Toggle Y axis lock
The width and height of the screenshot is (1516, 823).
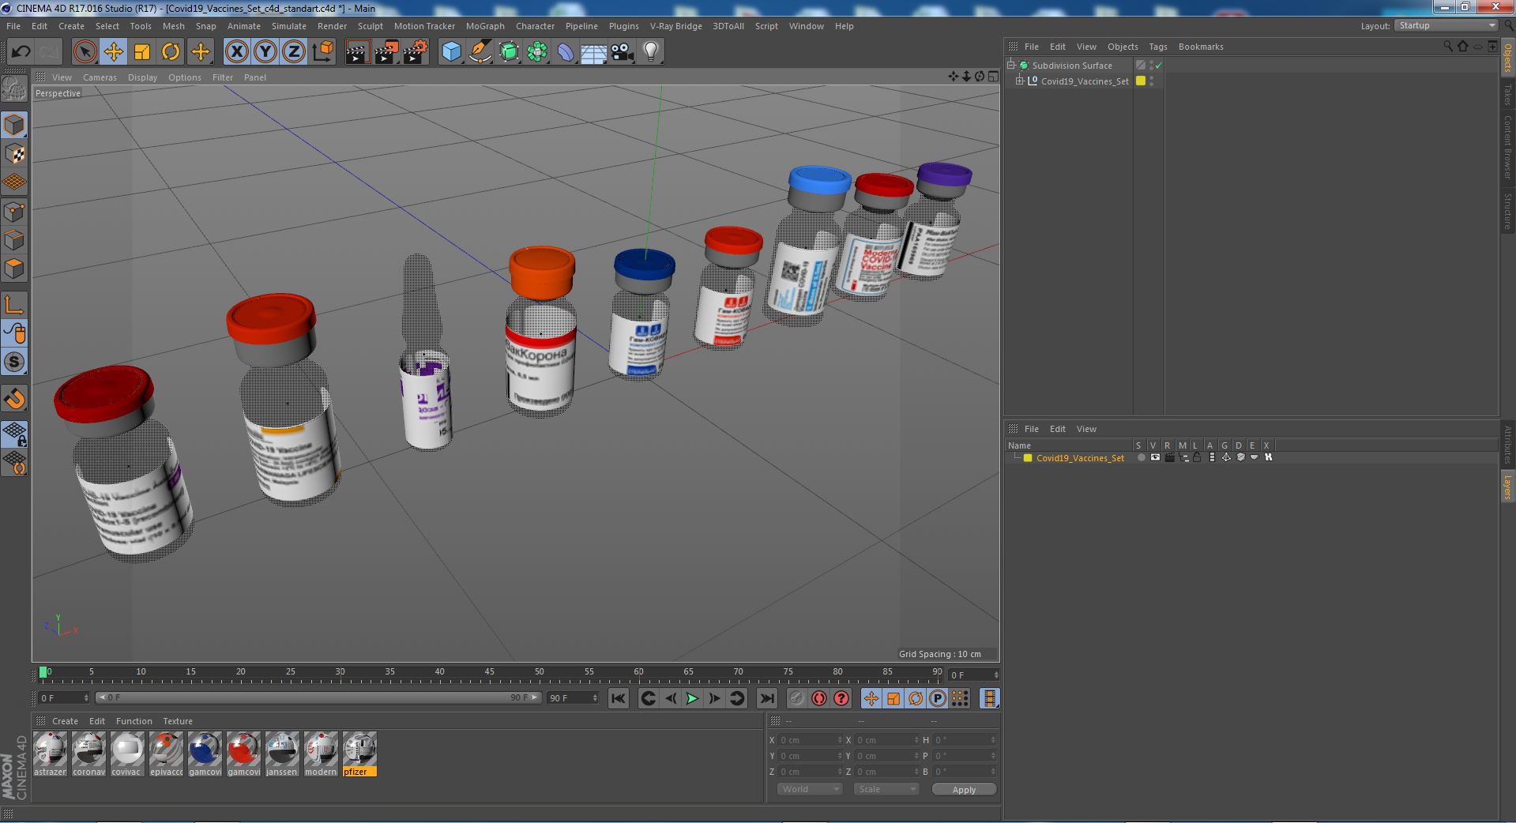pyautogui.click(x=265, y=52)
